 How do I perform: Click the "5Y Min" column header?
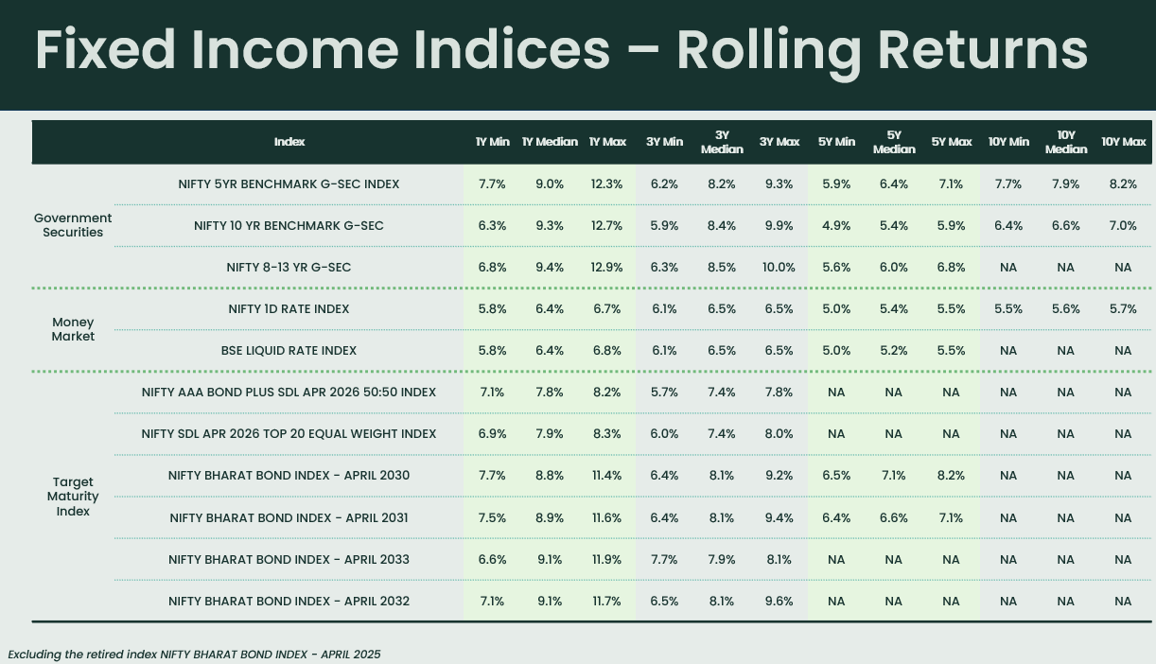(x=836, y=142)
